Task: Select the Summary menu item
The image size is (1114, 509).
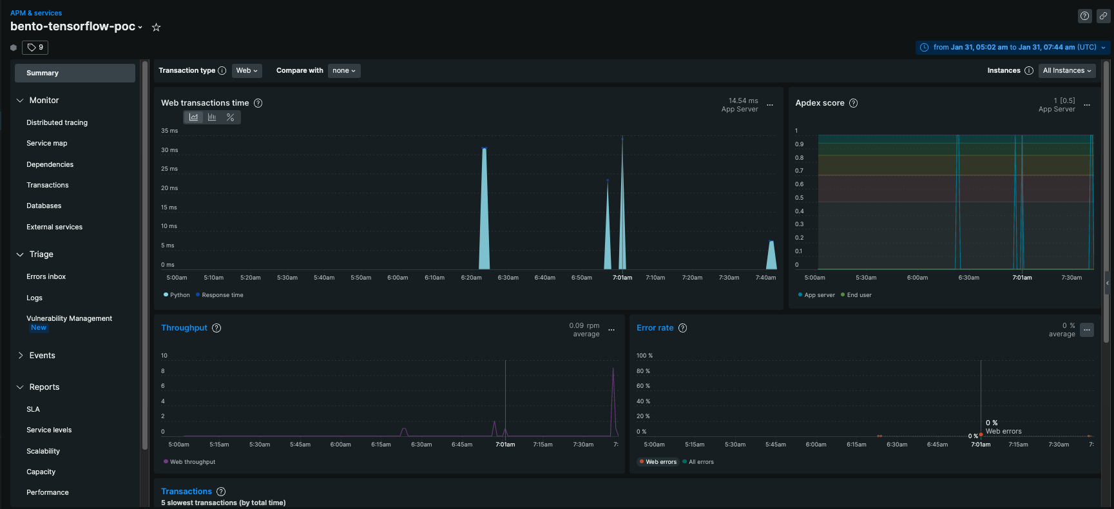Action: click(x=75, y=73)
